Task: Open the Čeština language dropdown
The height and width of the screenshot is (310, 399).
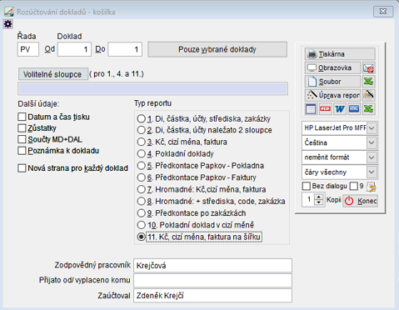Action: (372, 142)
